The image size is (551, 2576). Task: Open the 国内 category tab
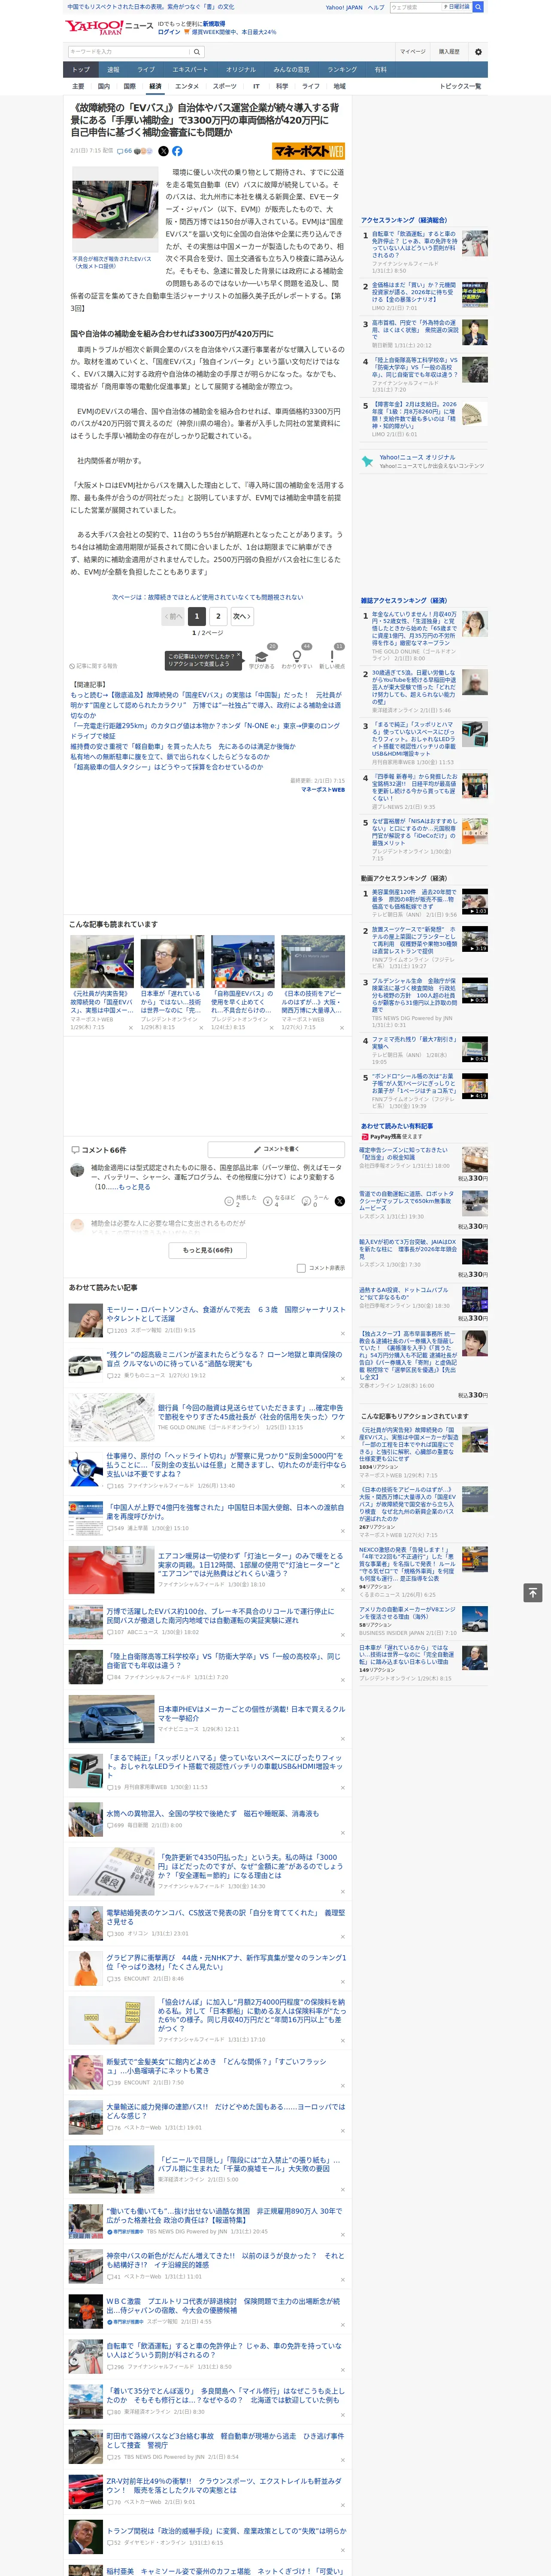104,86
